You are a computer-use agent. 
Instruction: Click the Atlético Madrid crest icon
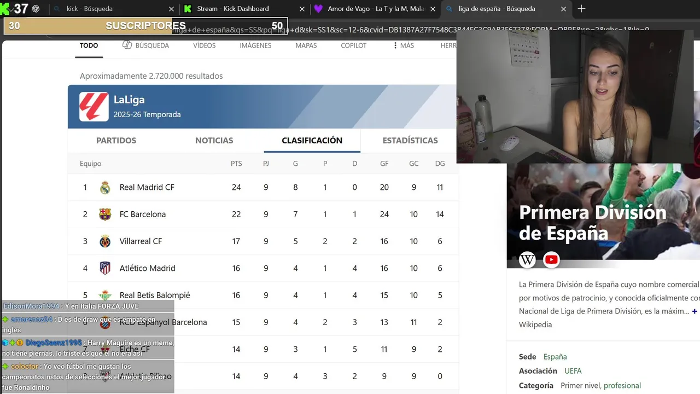click(x=105, y=268)
